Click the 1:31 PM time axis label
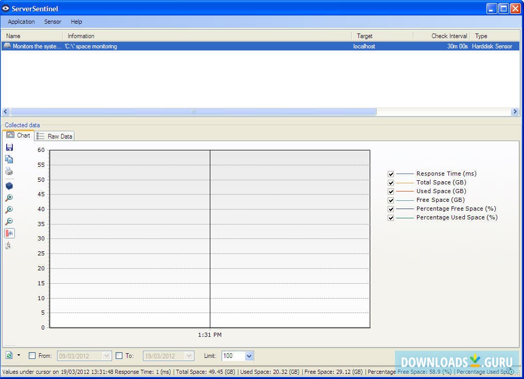 (210, 335)
